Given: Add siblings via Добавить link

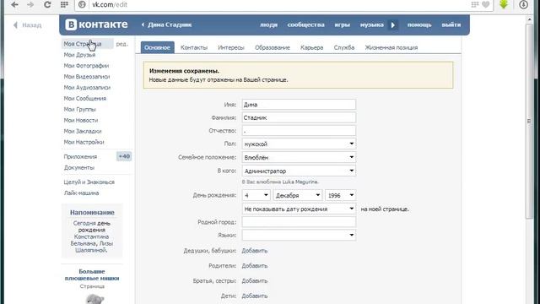Looking at the screenshot, I should pyautogui.click(x=255, y=281).
